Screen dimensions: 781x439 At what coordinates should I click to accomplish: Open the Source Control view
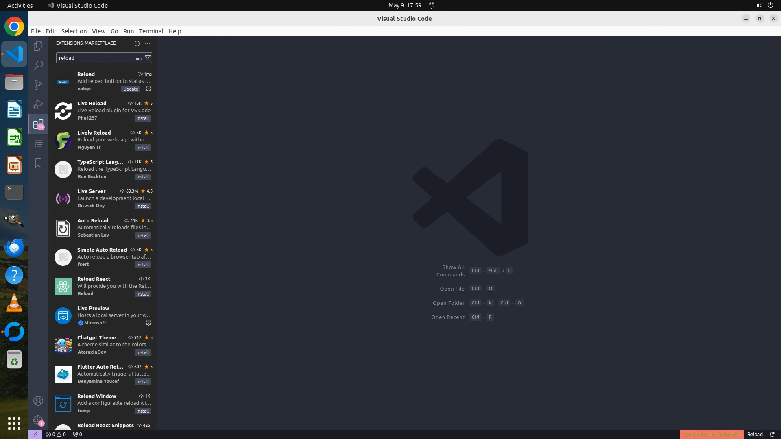[x=38, y=85]
